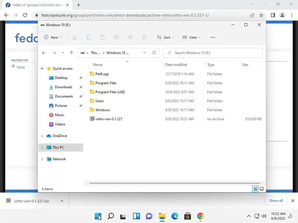The image size is (298, 223).
Task: Click Show all downloads button
Action: click(276, 201)
